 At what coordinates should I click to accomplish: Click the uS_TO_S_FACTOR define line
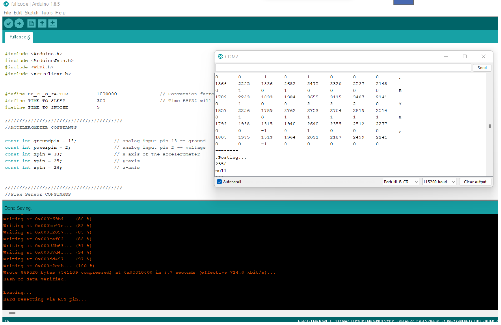point(61,94)
